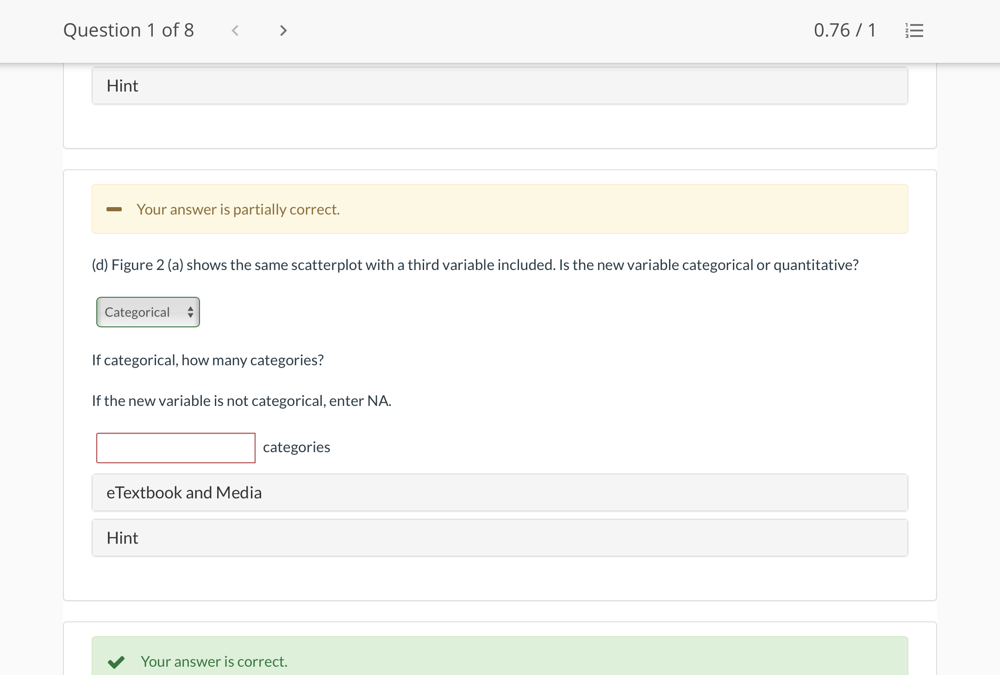Click 'If categorical, how many categories?' text
Viewport: 1000px width, 675px height.
[207, 360]
